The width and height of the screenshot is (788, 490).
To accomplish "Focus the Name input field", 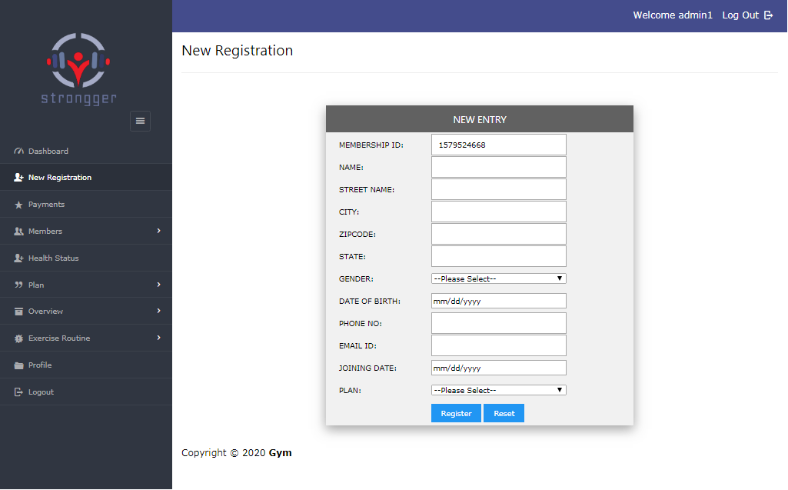I will coord(498,167).
